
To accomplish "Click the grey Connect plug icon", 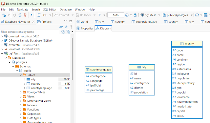I will (x=14, y=15).
